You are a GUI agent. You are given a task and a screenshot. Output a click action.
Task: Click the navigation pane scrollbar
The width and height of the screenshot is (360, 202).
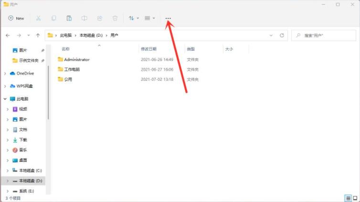(48, 93)
